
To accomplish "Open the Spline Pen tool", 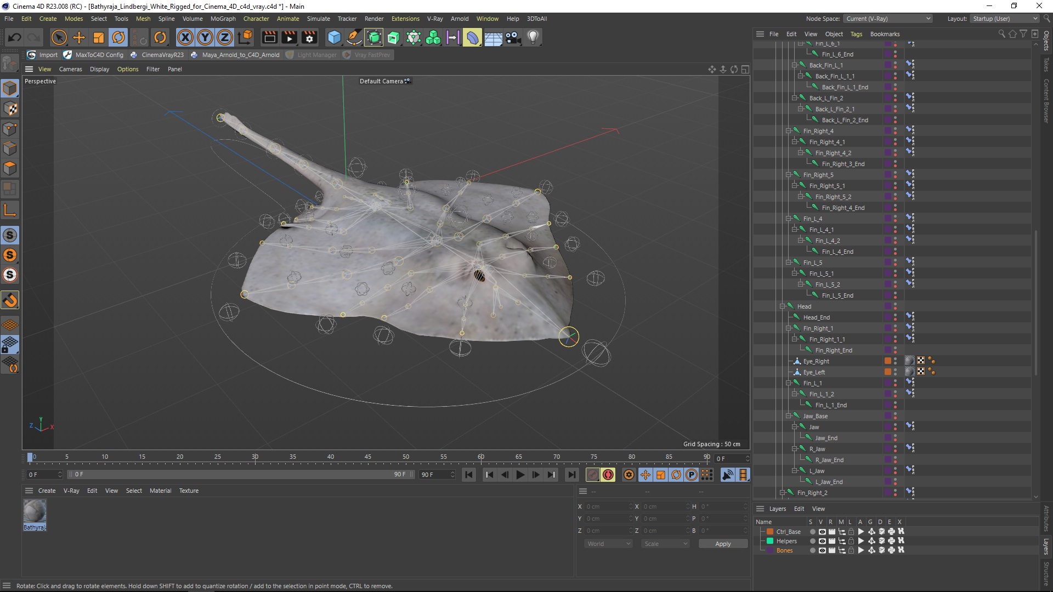I will pos(354,37).
